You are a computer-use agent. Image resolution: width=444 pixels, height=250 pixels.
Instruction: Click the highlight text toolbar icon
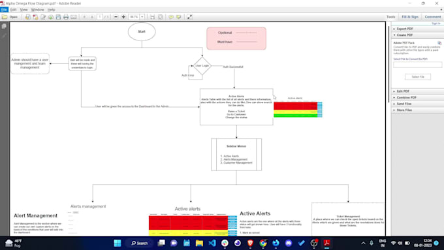point(179,17)
